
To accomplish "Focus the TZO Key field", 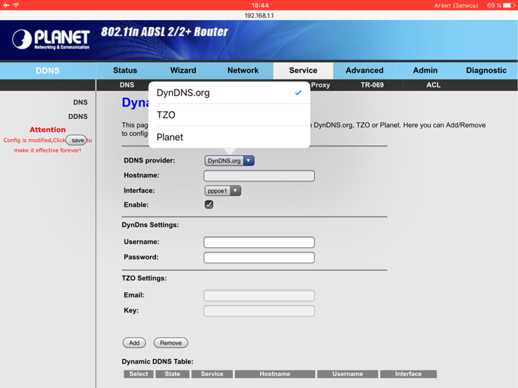I will pos(259,311).
